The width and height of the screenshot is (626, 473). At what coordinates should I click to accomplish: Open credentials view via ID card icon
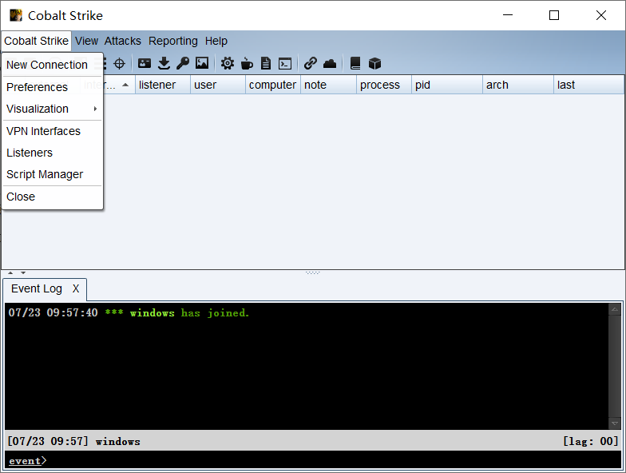pyautogui.click(x=144, y=63)
